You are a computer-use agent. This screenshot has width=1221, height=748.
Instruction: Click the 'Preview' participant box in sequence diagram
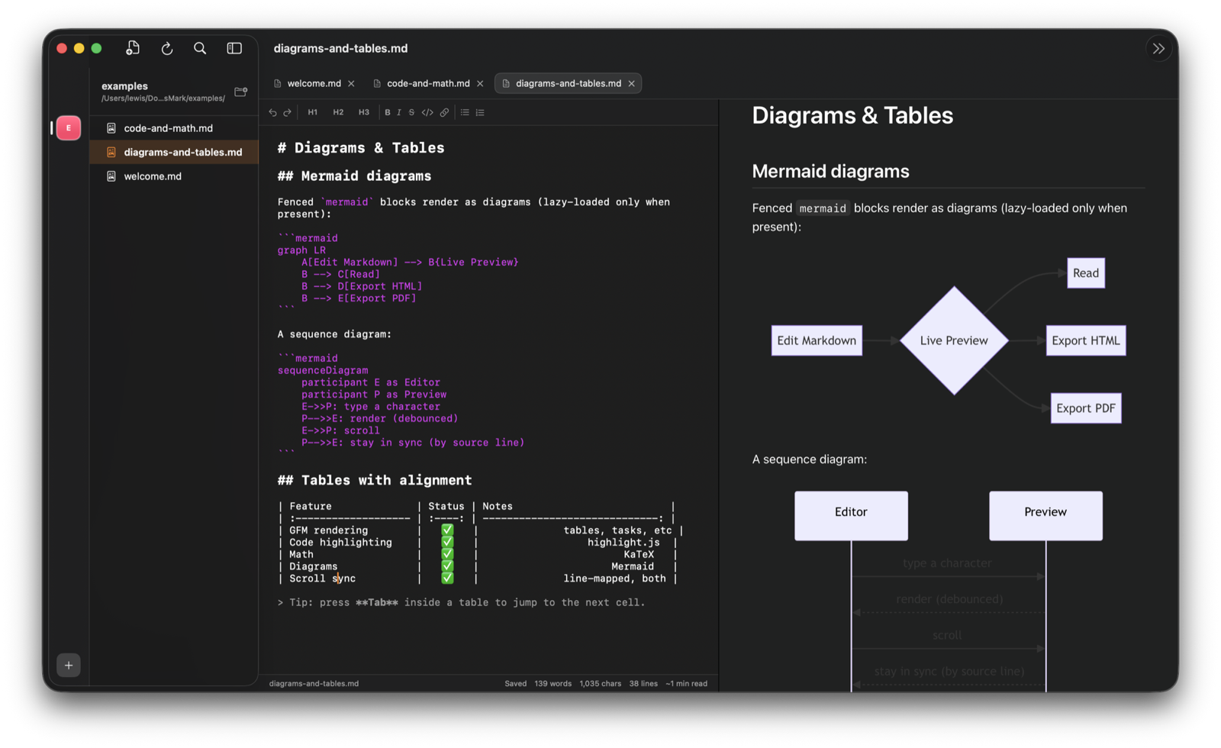(1045, 516)
